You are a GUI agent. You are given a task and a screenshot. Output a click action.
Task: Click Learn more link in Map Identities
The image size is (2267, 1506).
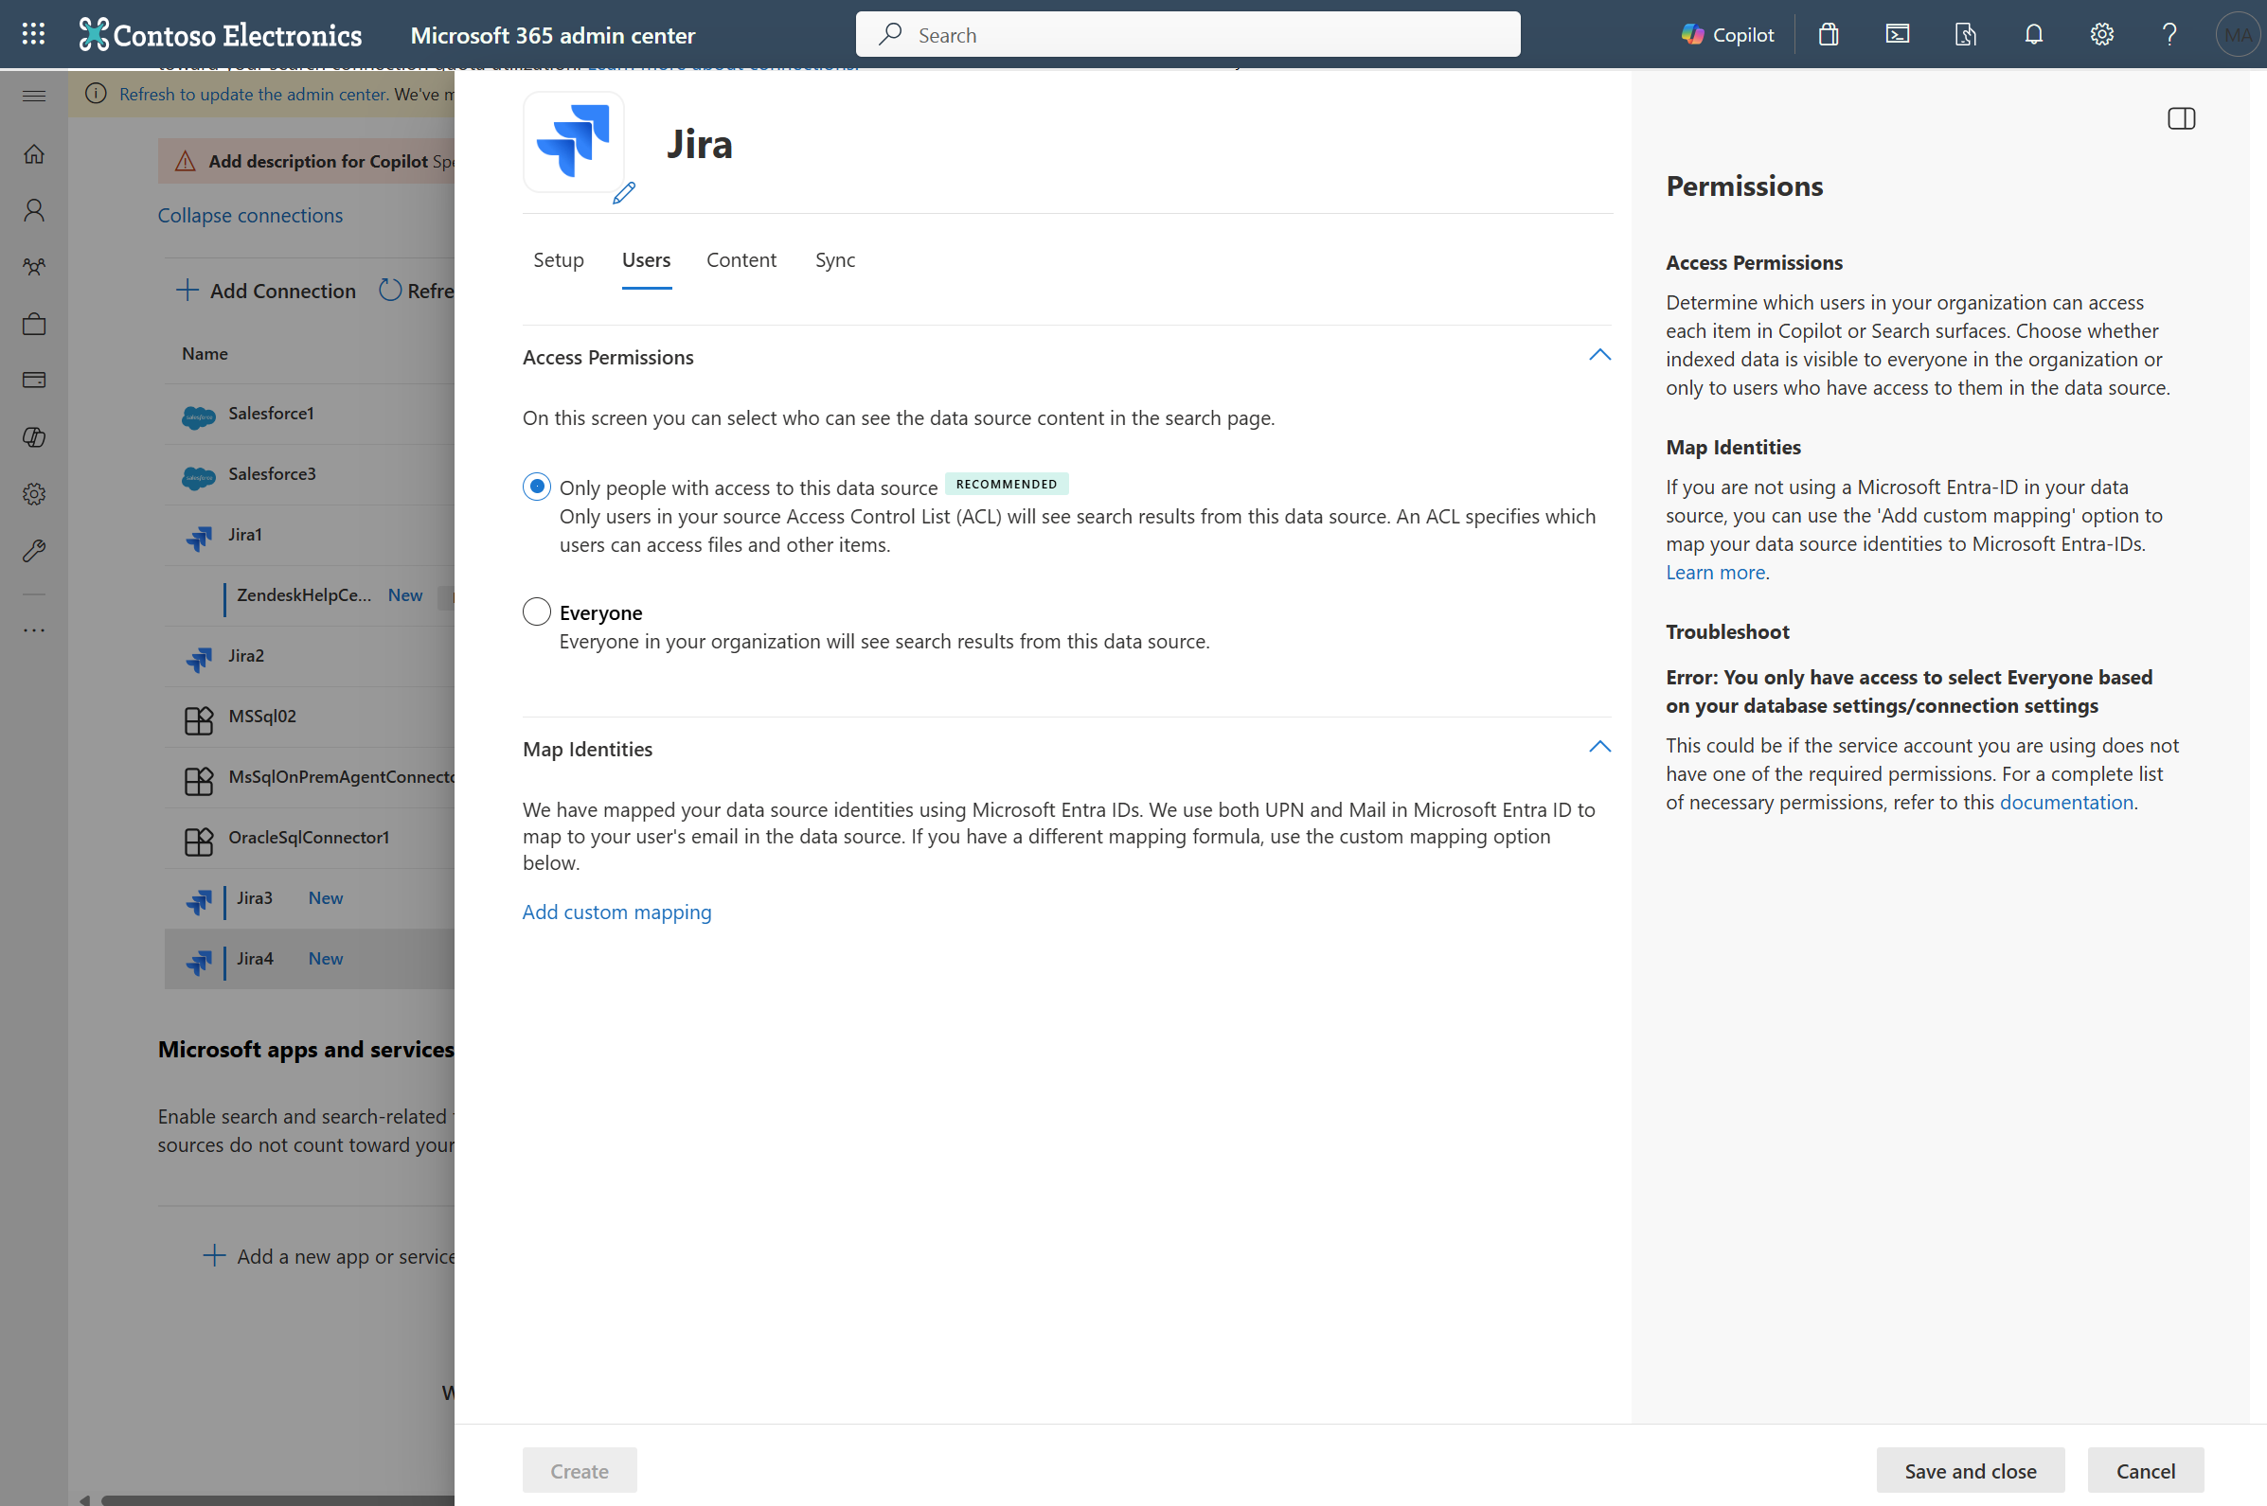1715,573
